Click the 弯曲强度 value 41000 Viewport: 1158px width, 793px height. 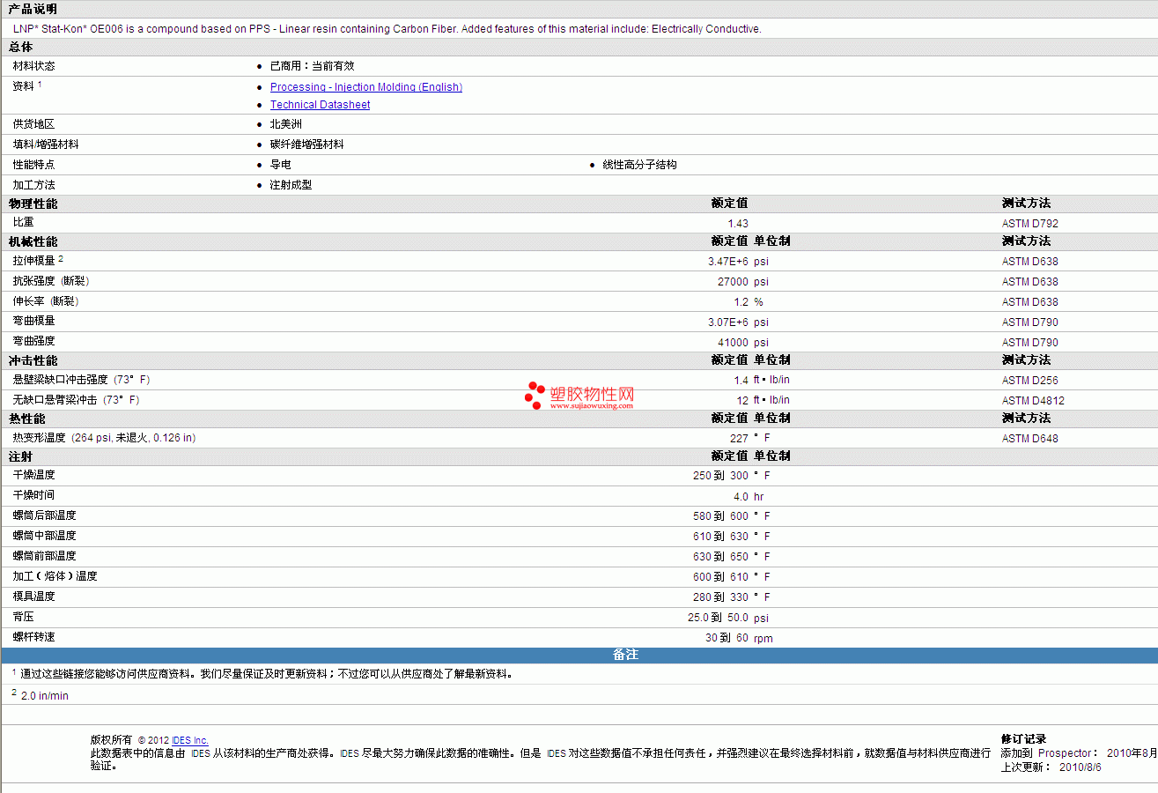pos(733,343)
